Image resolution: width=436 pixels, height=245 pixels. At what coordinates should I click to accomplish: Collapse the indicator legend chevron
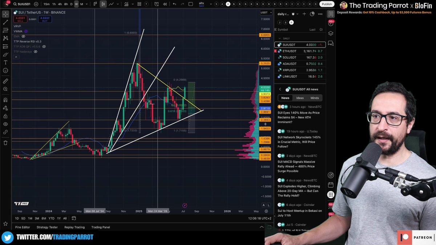16,57
